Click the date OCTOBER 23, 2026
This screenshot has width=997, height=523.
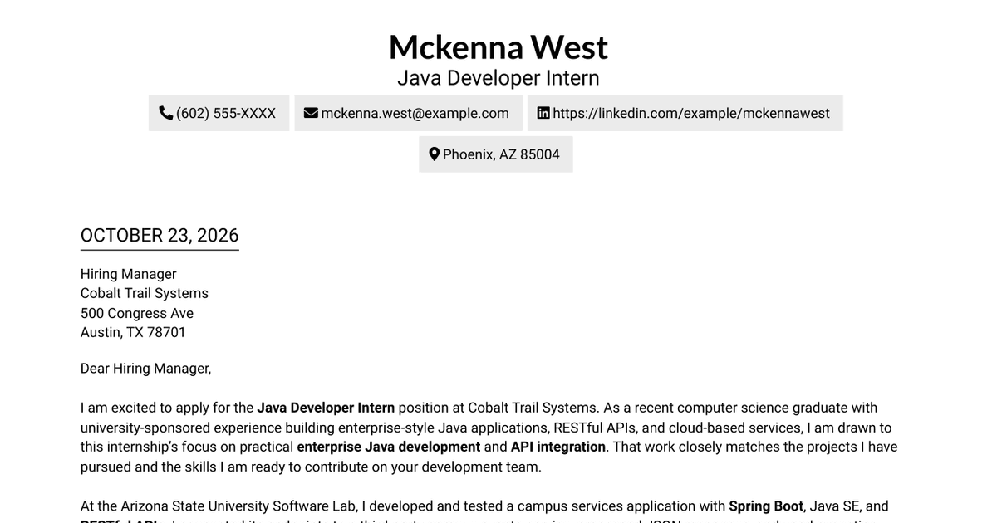[160, 235]
